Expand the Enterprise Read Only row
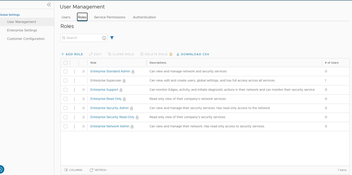The height and width of the screenshot is (175, 352). [x=84, y=99]
